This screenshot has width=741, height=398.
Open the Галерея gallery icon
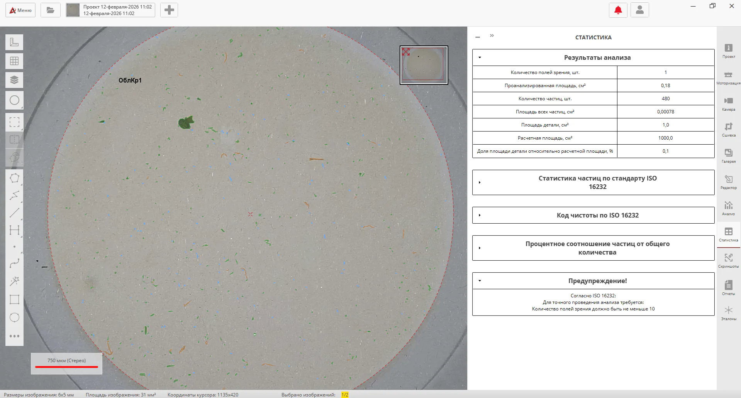tap(728, 156)
